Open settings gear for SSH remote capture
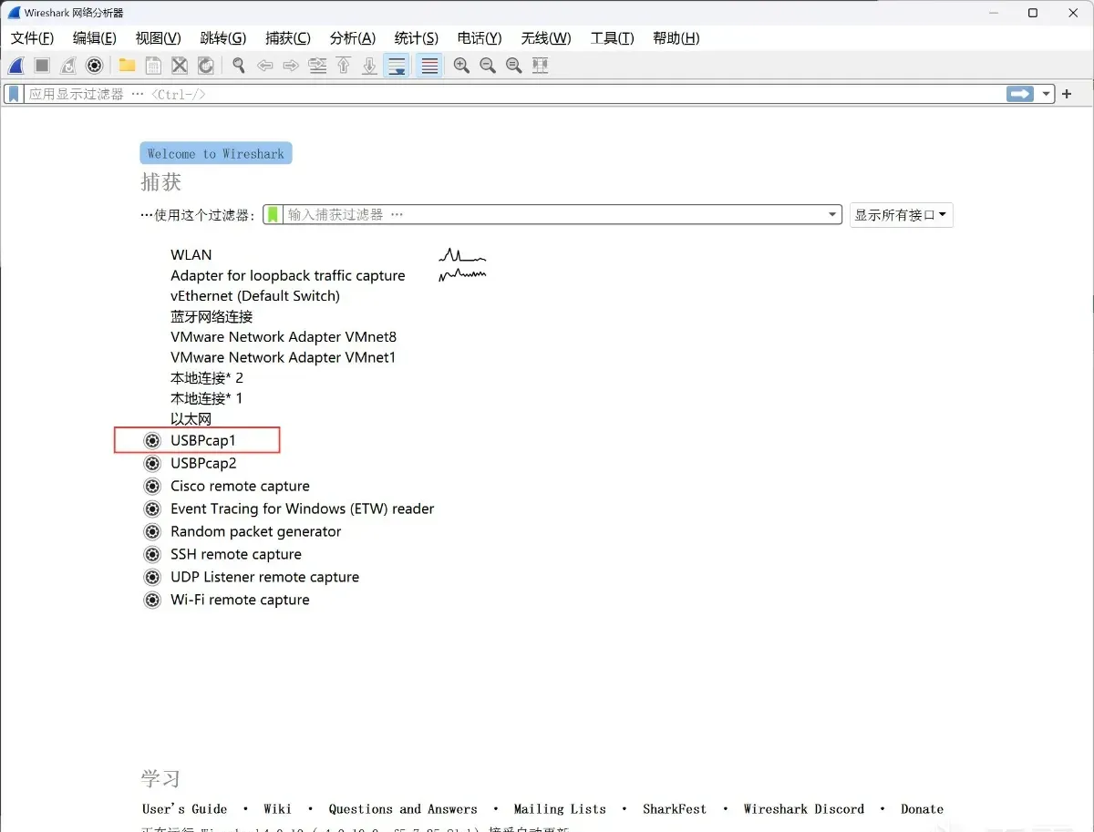This screenshot has height=832, width=1094. [x=152, y=554]
